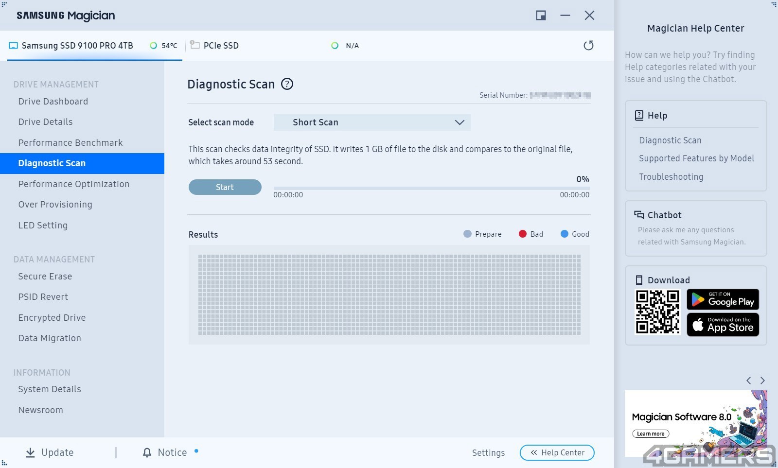The width and height of the screenshot is (778, 468).
Task: Collapse the Help Center panel button
Action: (557, 452)
